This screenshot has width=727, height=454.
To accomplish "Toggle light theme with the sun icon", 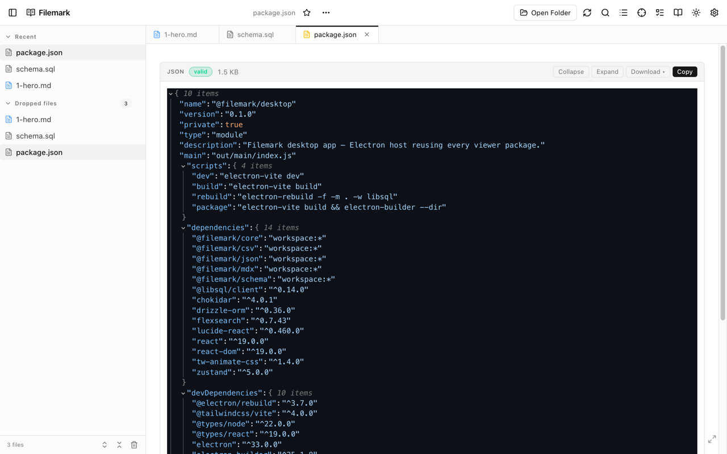I will 696,12.
